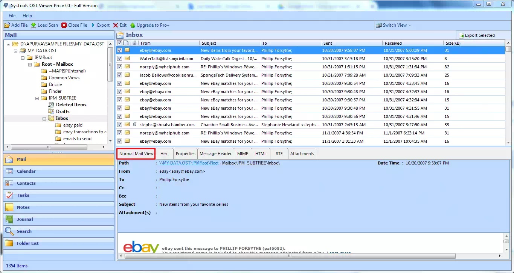Select the Common Views folder
Image resolution: width=514 pixels, height=273 pixels.
pos(64,78)
